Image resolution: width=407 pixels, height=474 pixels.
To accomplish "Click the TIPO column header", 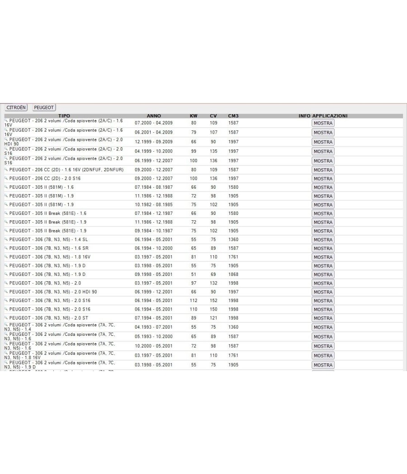I will [64, 116].
